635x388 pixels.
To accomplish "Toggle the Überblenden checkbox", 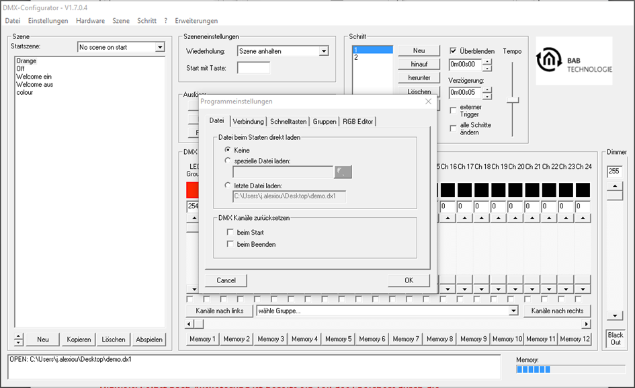I will click(x=453, y=51).
